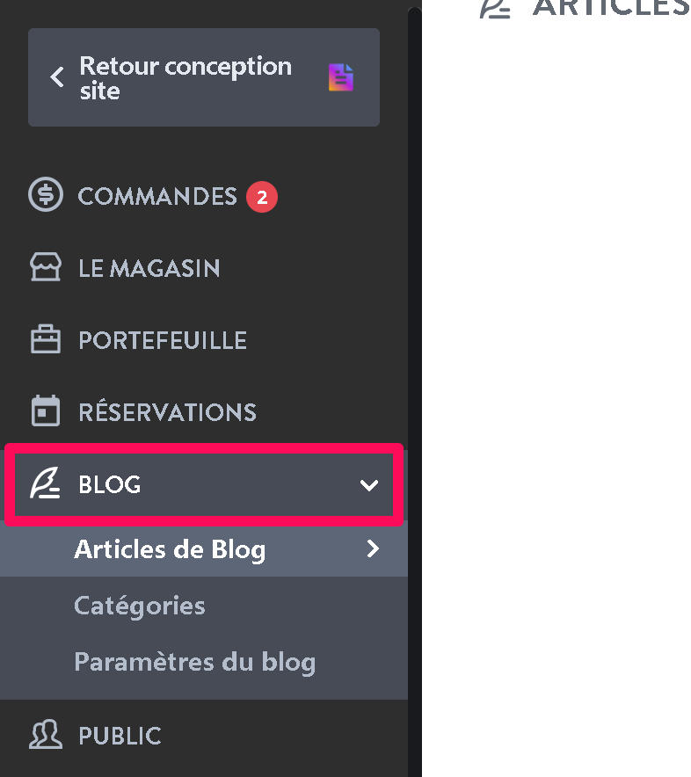Click the red badge showing 2 orders
Screen dimensions: 691x777
click(x=262, y=197)
